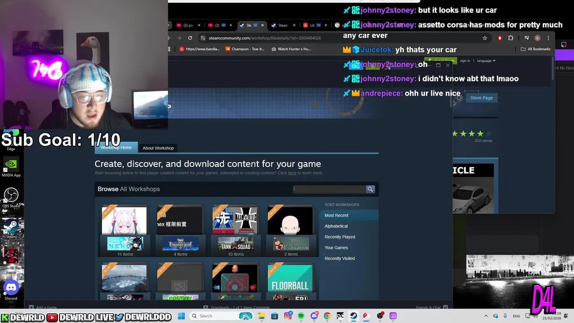Focus the Workshop search input field
The image size is (574, 323).
(330, 189)
